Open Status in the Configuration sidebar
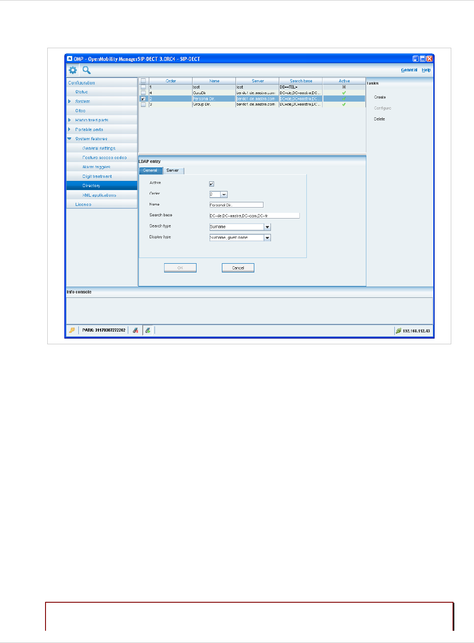Screen dimensions: 474x643 point(102,92)
